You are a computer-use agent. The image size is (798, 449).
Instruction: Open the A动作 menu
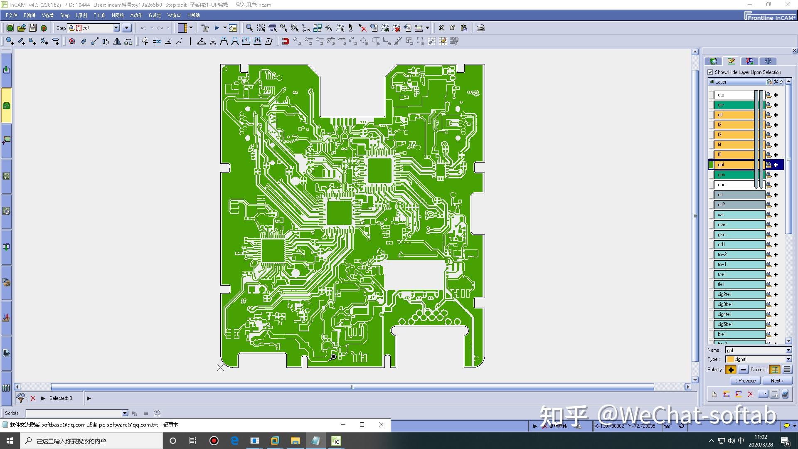point(136,15)
